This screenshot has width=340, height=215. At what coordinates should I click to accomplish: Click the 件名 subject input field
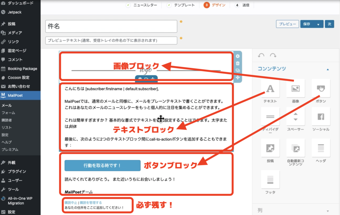111,26
